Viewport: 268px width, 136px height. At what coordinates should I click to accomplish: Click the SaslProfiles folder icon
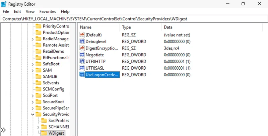click(x=44, y=121)
